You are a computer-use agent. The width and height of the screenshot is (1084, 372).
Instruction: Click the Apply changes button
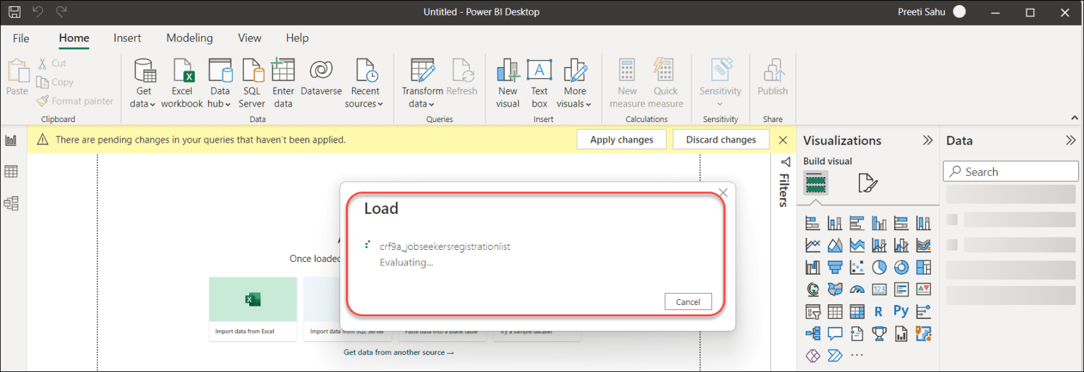(621, 140)
